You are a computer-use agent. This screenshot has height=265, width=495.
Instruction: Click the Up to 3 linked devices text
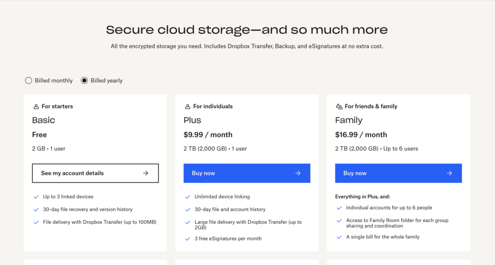point(68,196)
